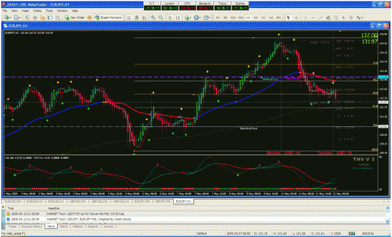392x237 pixels.
Task: Open the Insert menu
Action: [x=26, y=11]
